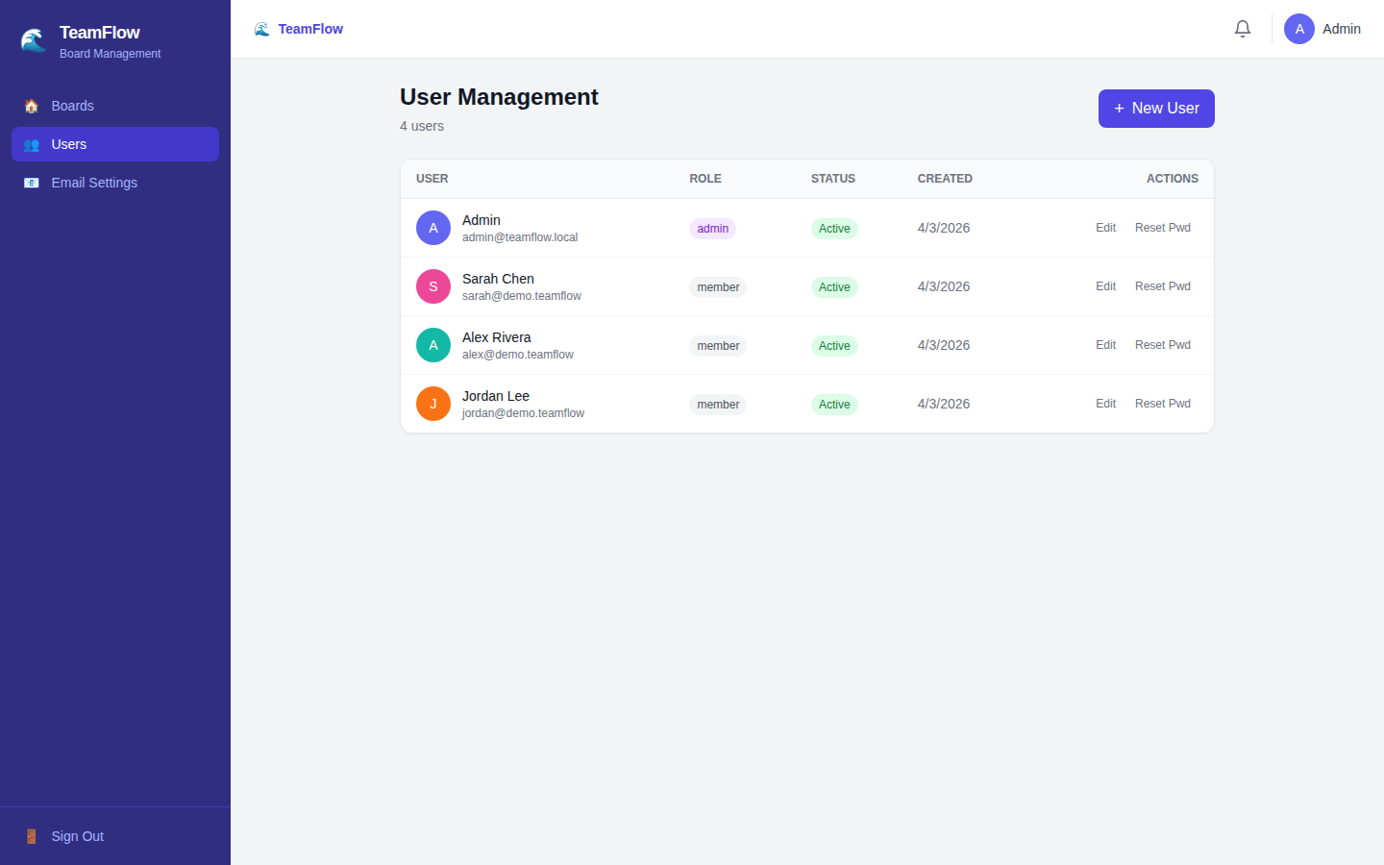Image resolution: width=1384 pixels, height=865 pixels.
Task: Click the Active status badge for Sarah Chen
Action: (833, 286)
